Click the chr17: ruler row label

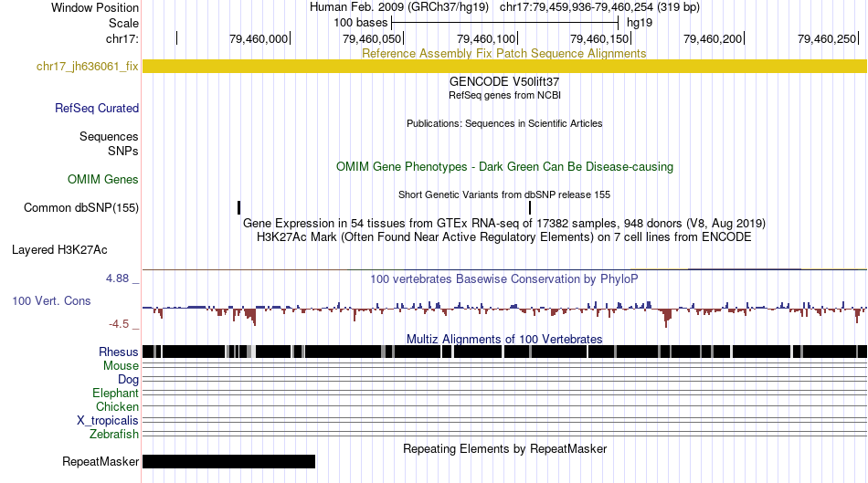[x=122, y=39]
